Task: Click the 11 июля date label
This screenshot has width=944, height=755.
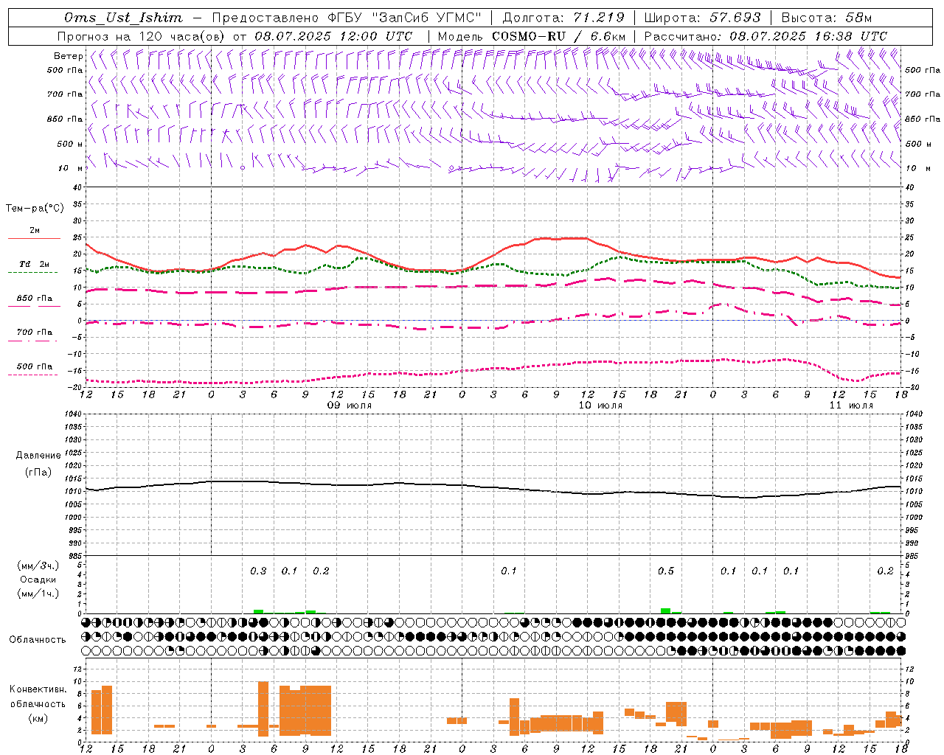Action: (x=851, y=406)
